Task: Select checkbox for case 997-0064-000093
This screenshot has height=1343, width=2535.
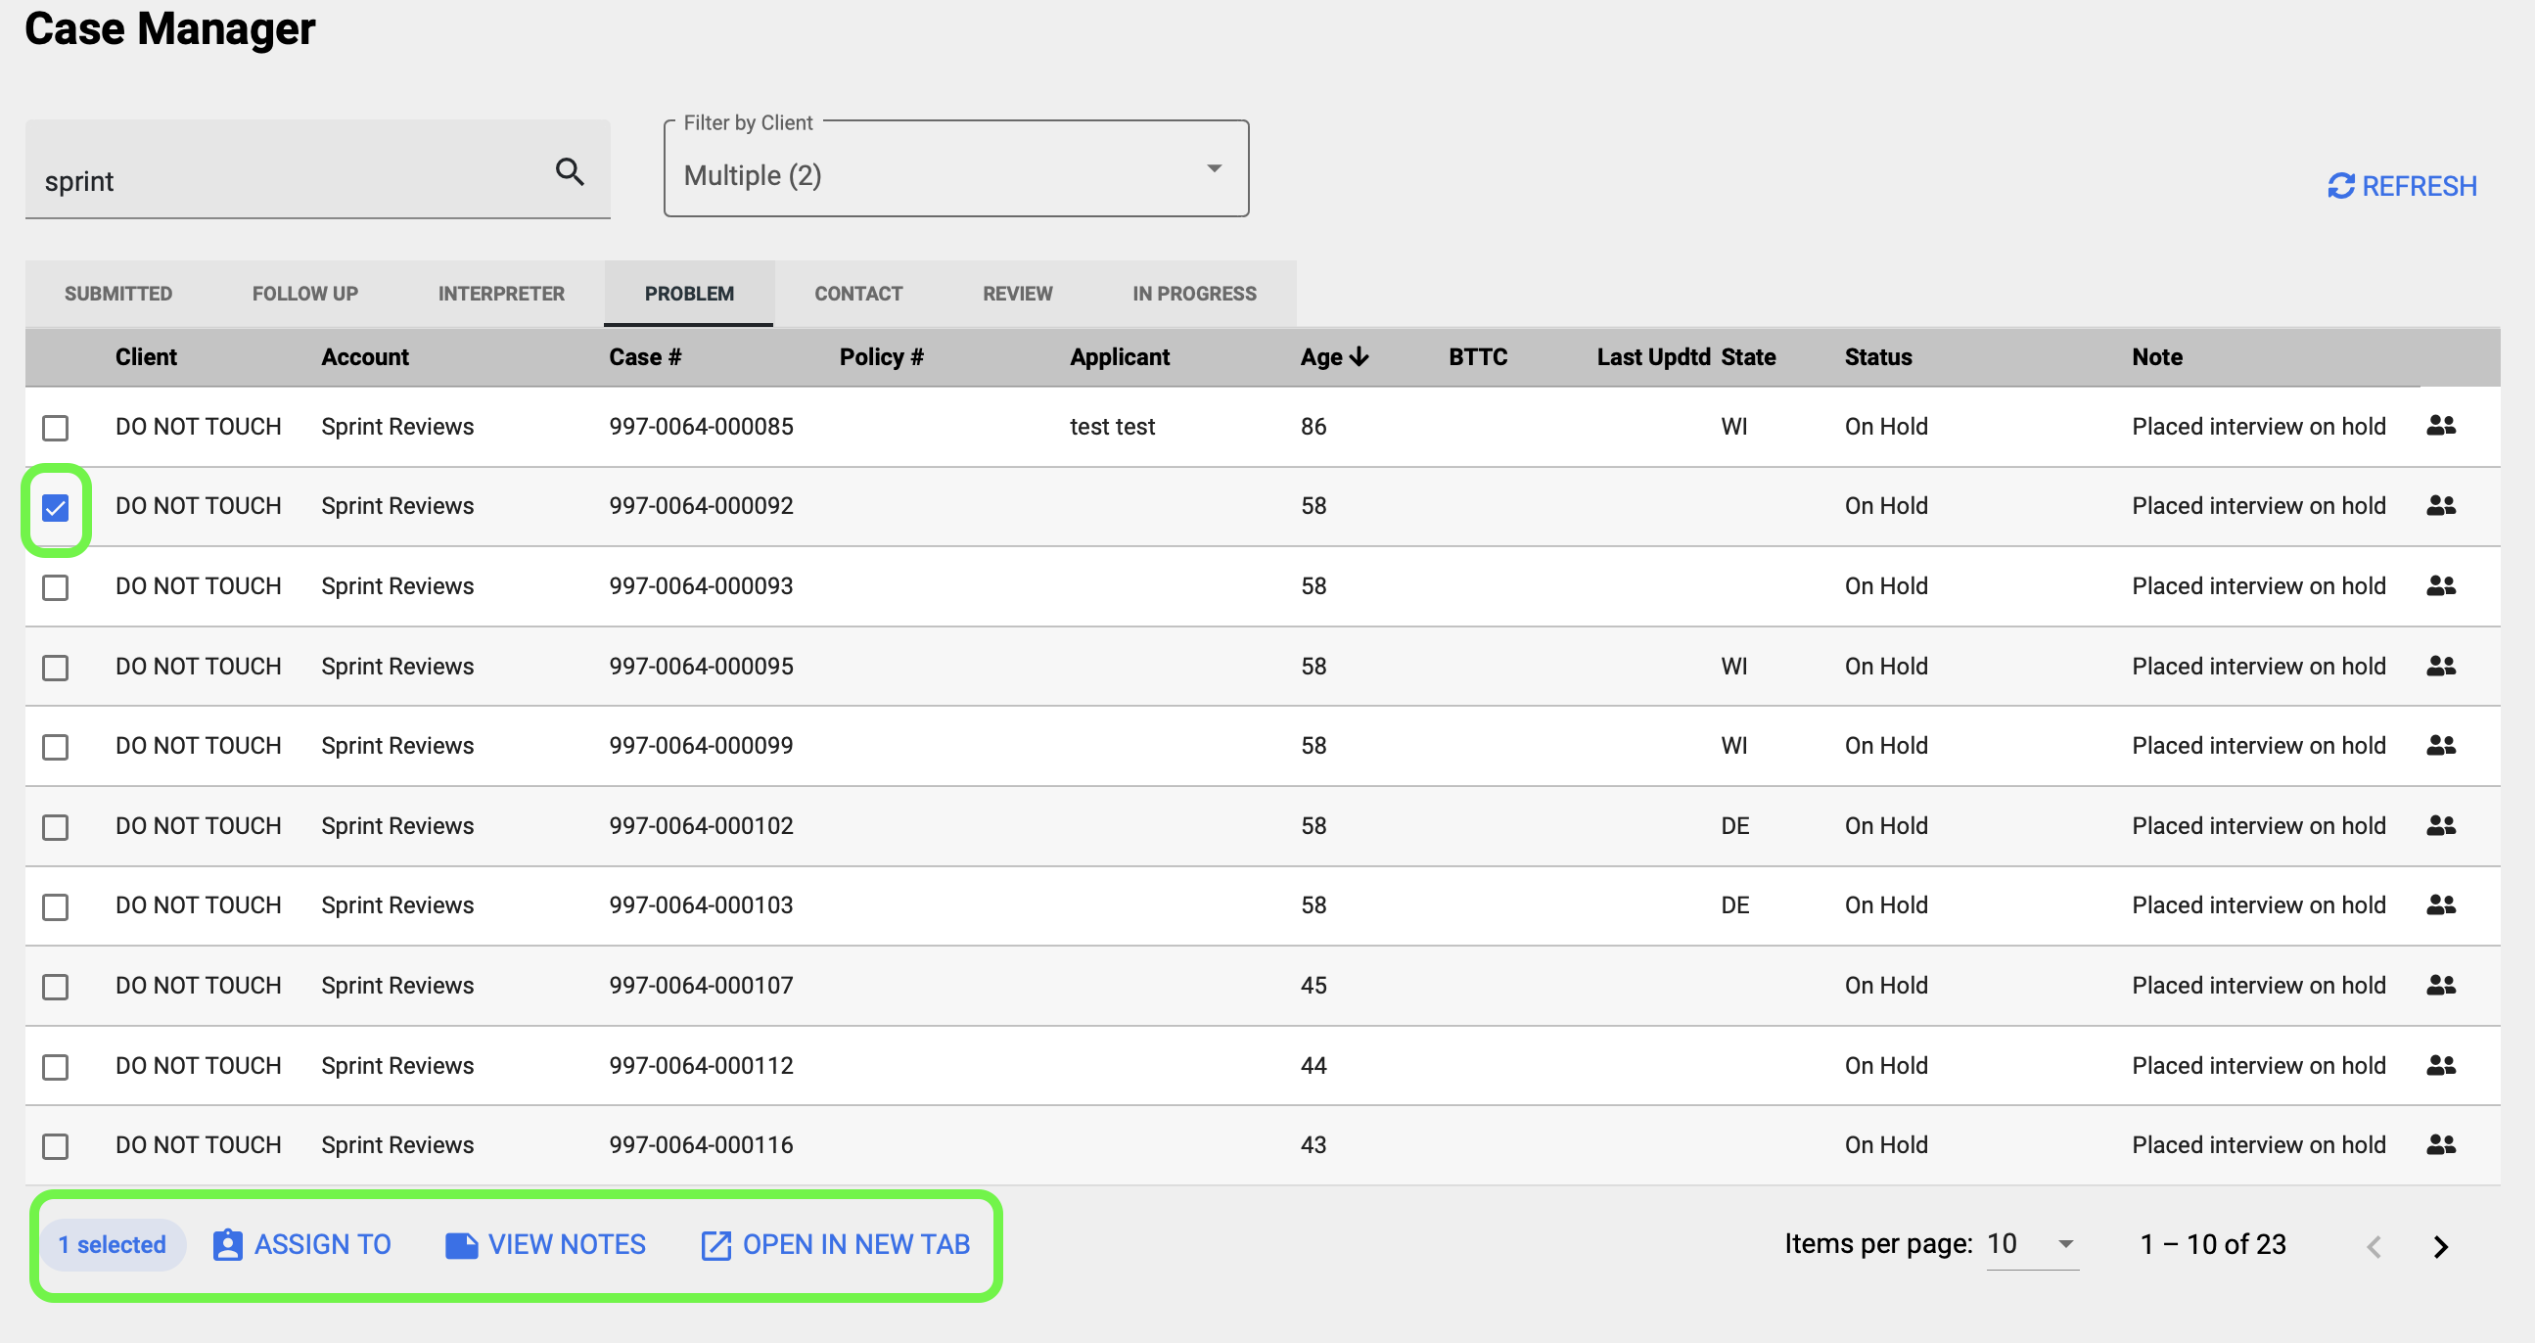Action: point(55,587)
